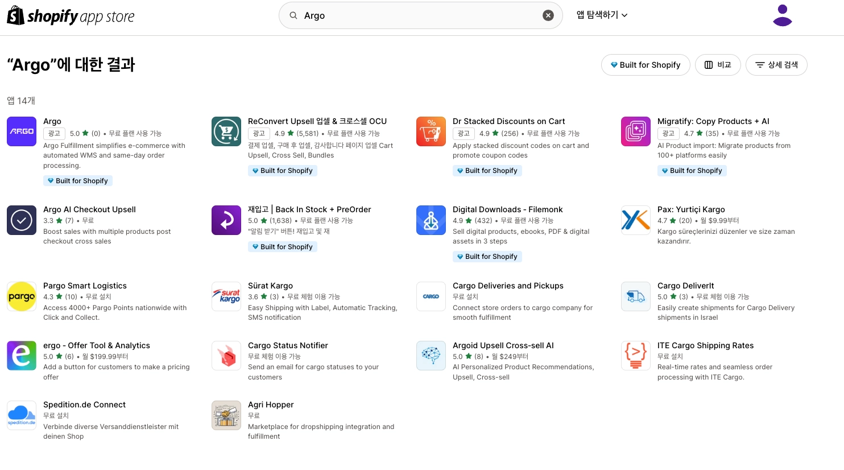
Task: Open the Argo AI Checkout Upsell link
Action: [89, 209]
